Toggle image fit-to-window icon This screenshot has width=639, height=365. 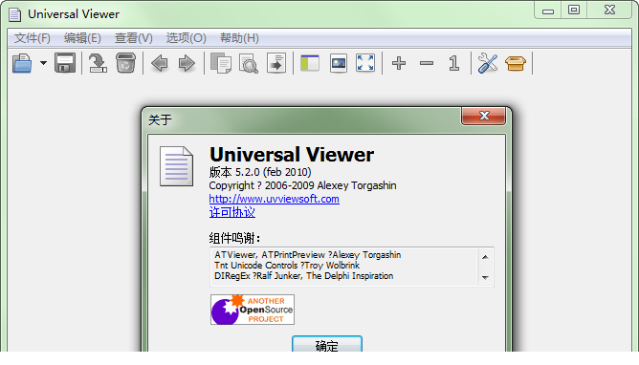pyautogui.click(x=339, y=63)
